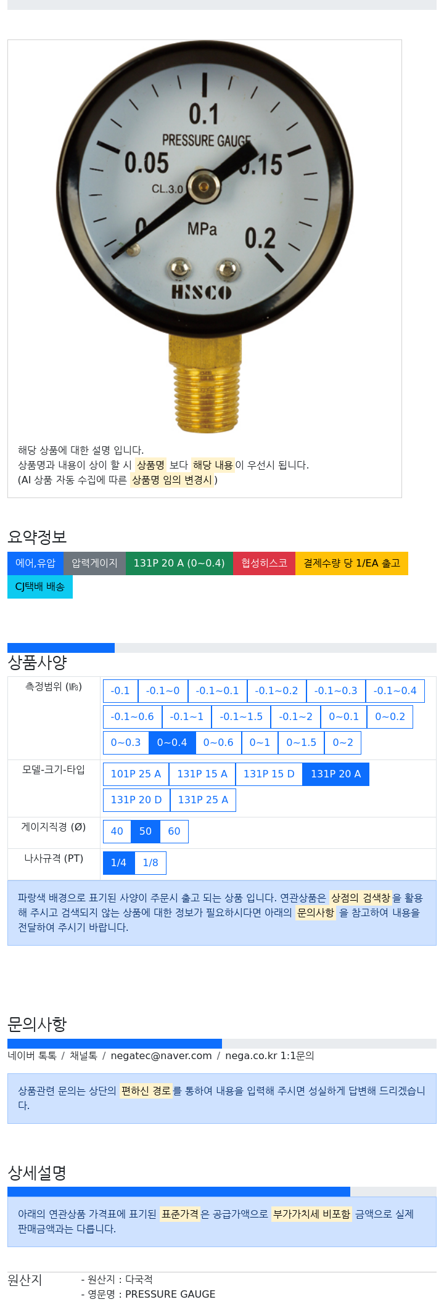Open the negatec@naver.com email contact
The image size is (444, 1302).
tap(162, 1055)
